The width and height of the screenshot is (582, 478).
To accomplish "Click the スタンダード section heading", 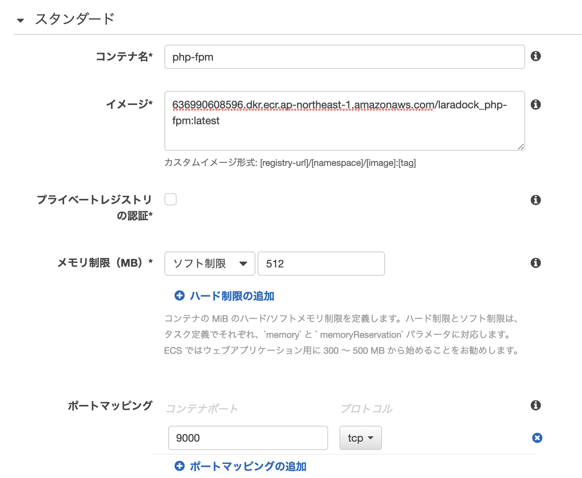I will pos(75,19).
